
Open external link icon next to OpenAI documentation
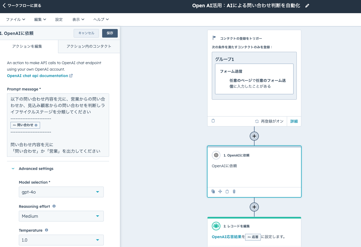[71, 76]
